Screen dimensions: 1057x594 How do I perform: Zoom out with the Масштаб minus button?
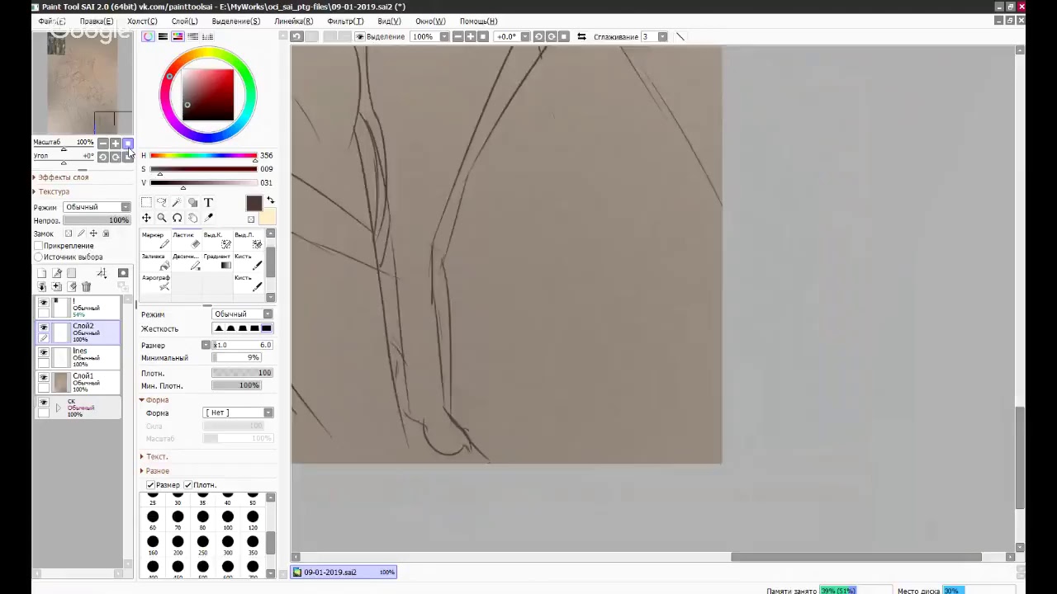[103, 143]
